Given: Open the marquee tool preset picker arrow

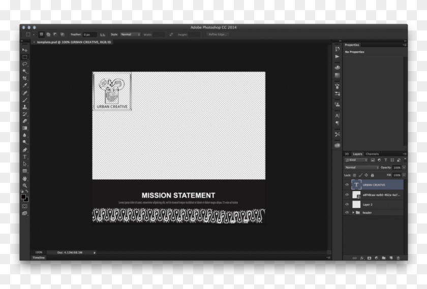Looking at the screenshot, I should point(34,35).
